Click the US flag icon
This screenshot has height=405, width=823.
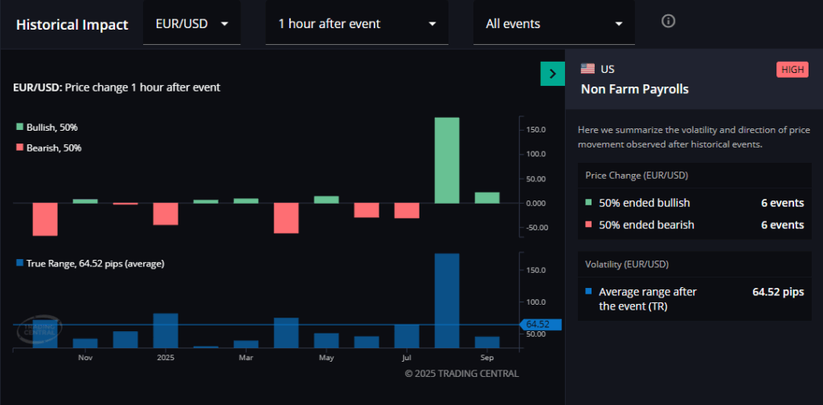(x=588, y=69)
